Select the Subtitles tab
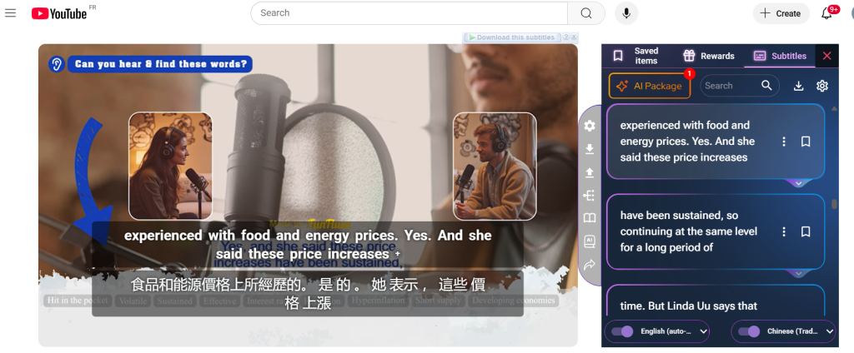 click(780, 56)
